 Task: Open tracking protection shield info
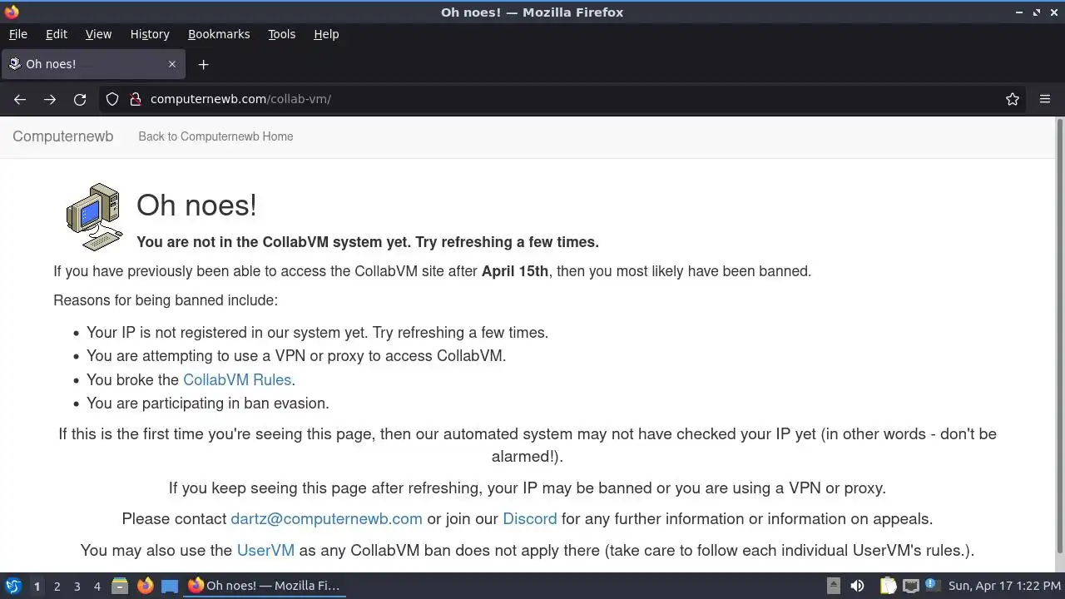pos(112,99)
